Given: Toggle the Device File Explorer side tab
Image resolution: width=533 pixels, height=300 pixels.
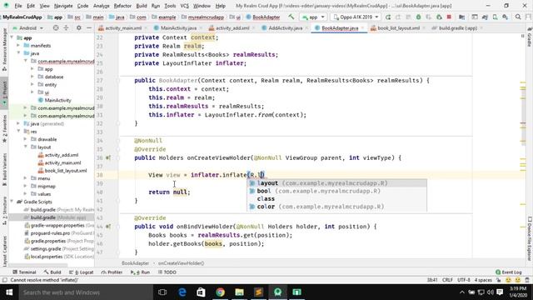Looking at the screenshot, I should pos(530,239).
